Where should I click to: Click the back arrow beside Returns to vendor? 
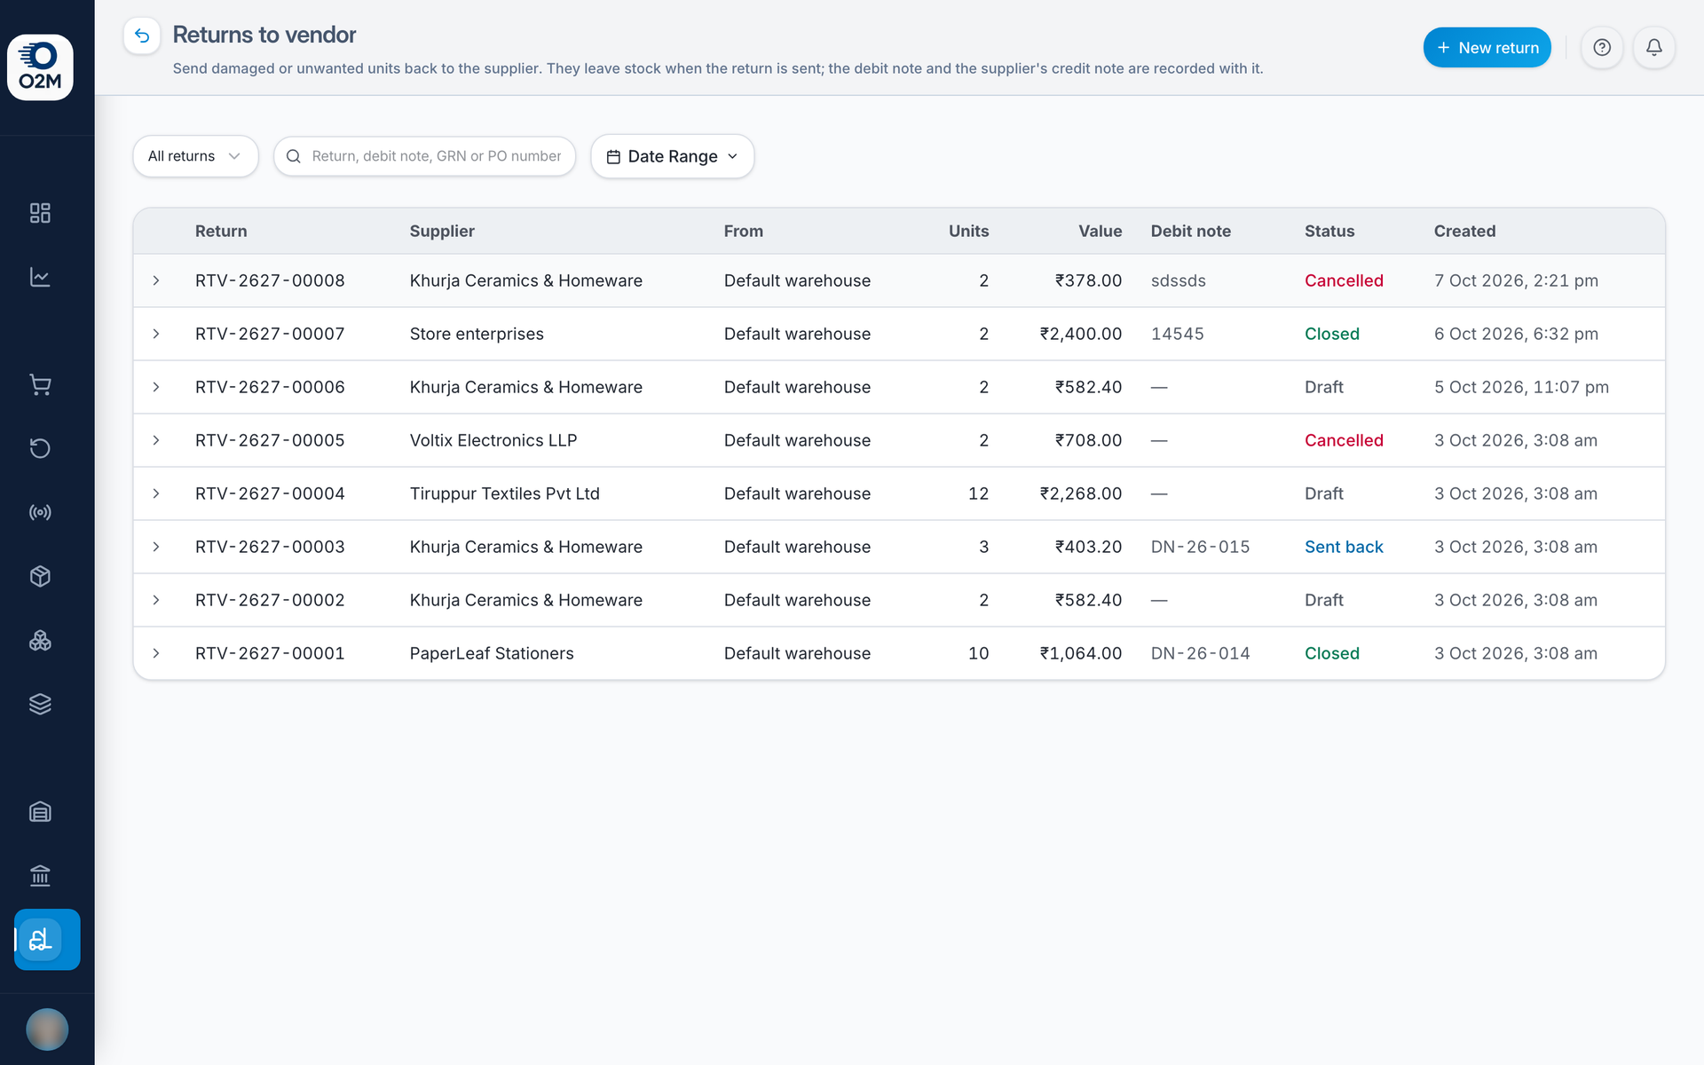click(x=142, y=35)
